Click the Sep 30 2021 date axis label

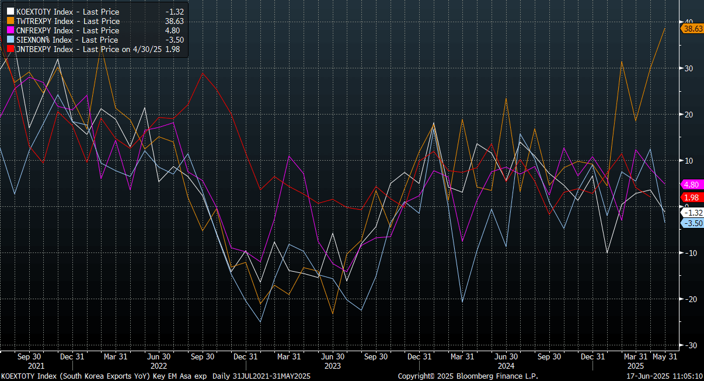(x=29, y=356)
